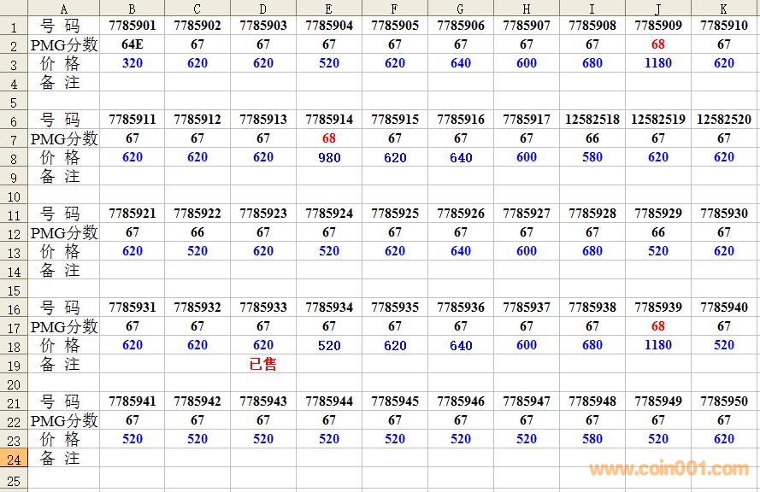Image resolution: width=760 pixels, height=492 pixels.
Task: Click the 1180 price in row 18
Action: click(x=658, y=345)
